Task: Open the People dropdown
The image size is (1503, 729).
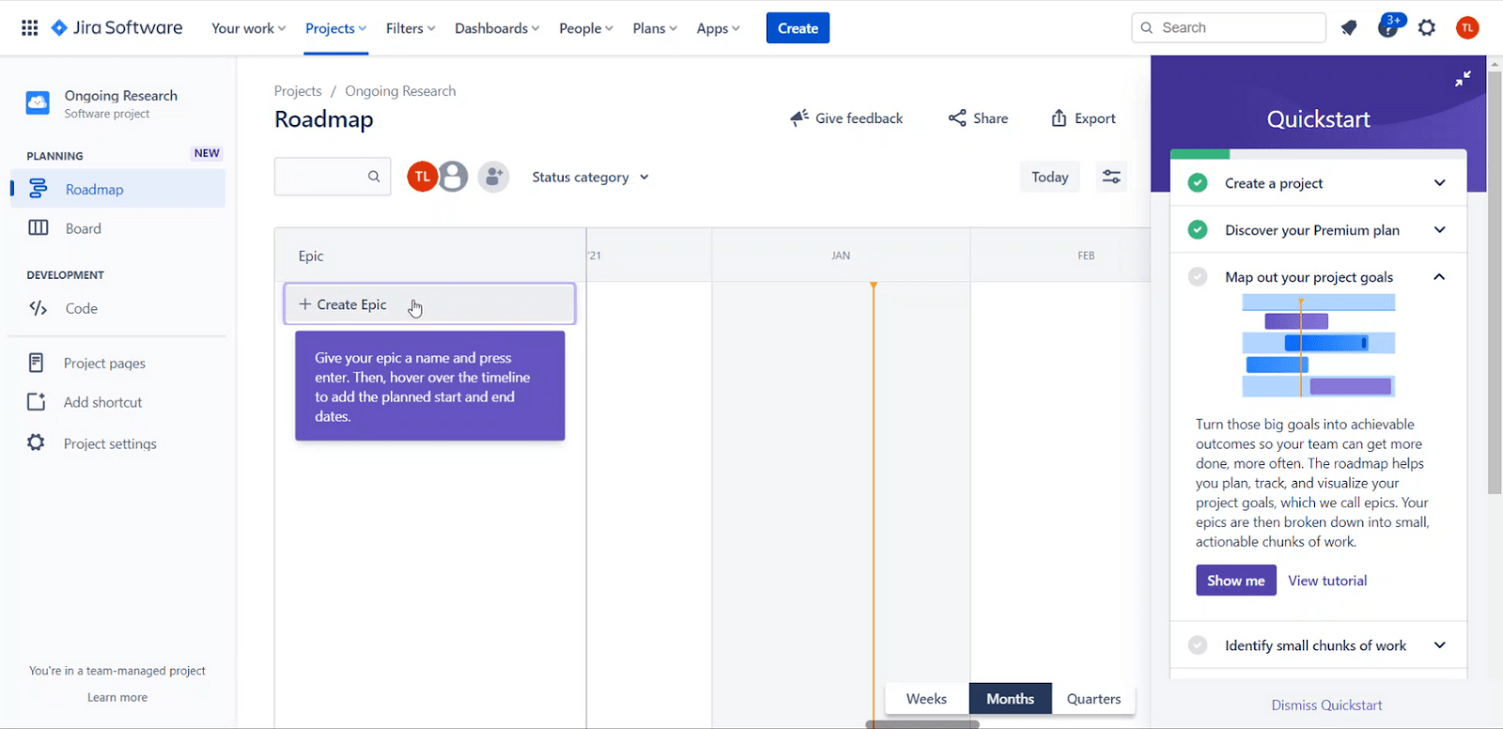Action: (585, 28)
